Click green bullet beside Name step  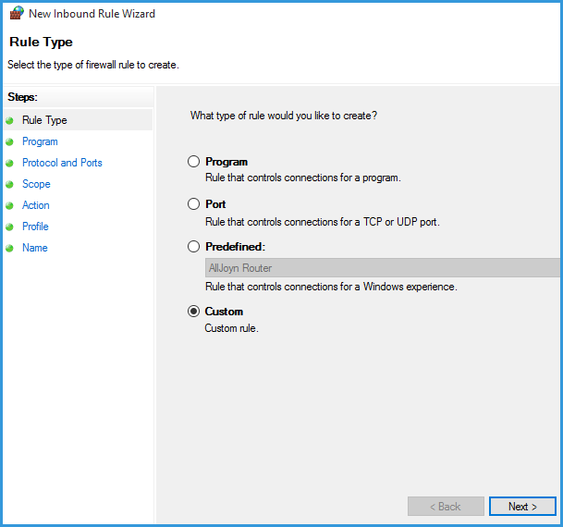10,248
